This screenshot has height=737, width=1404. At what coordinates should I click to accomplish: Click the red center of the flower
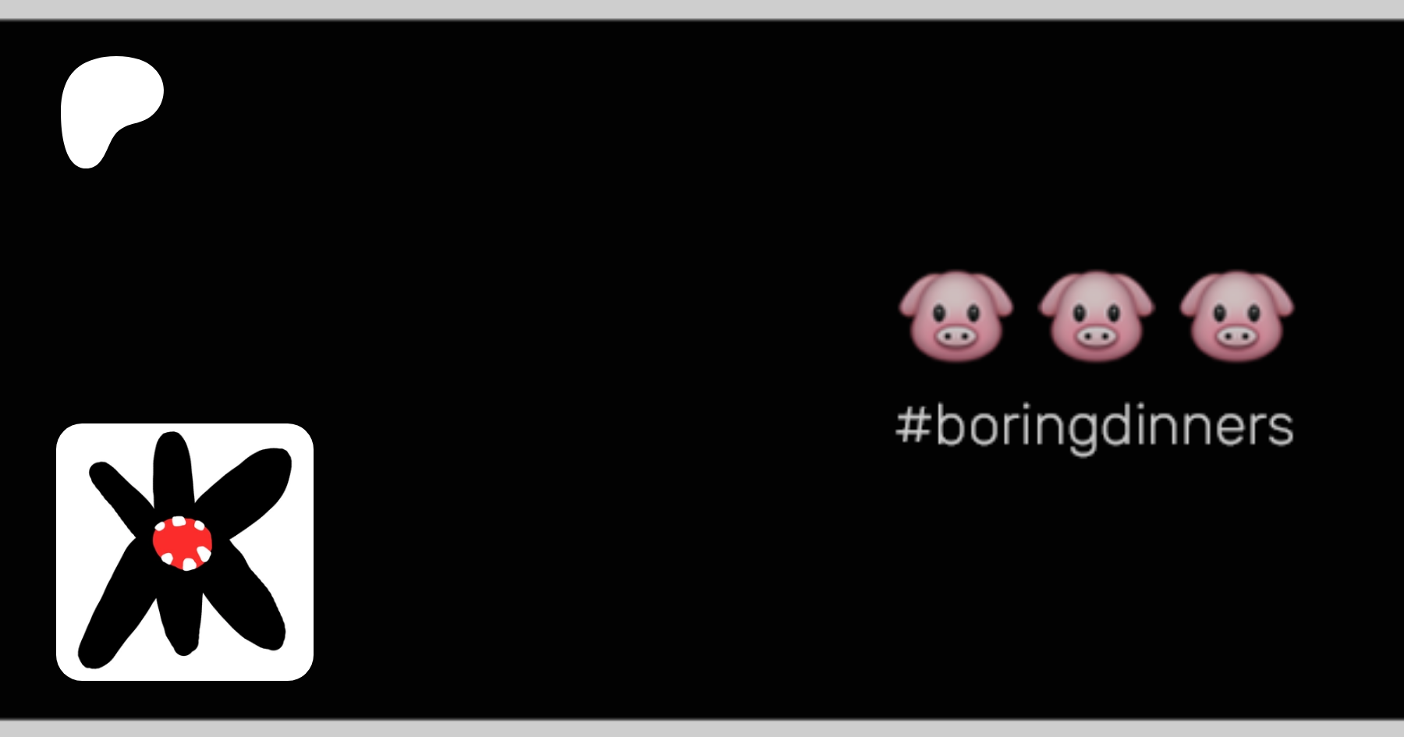point(183,543)
